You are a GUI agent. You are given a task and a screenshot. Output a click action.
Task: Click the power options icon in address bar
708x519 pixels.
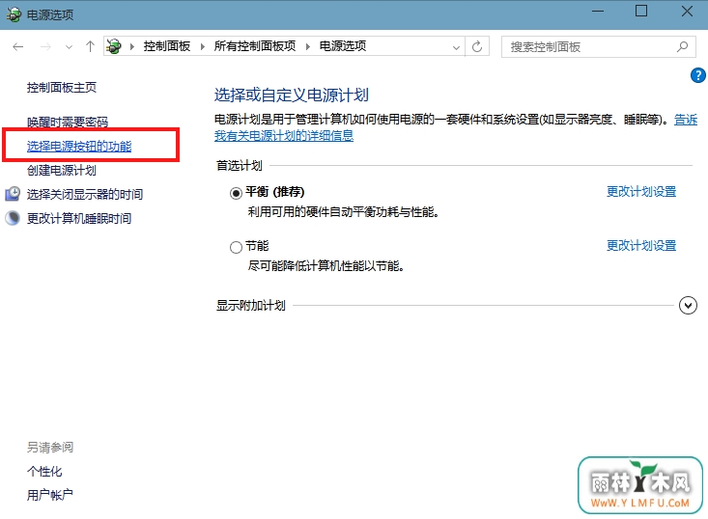click(114, 46)
